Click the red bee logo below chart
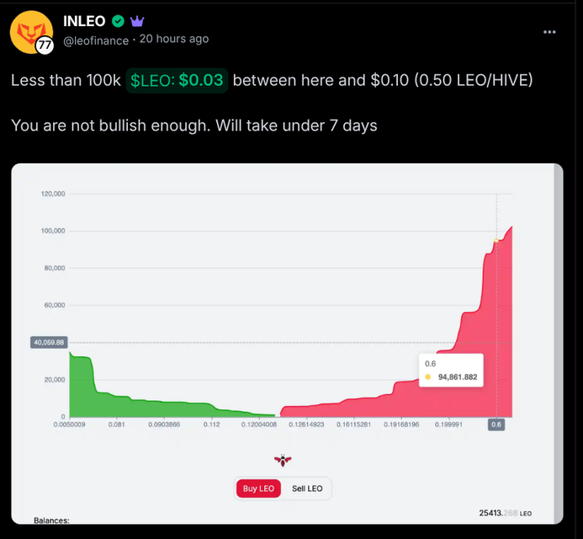 (282, 460)
